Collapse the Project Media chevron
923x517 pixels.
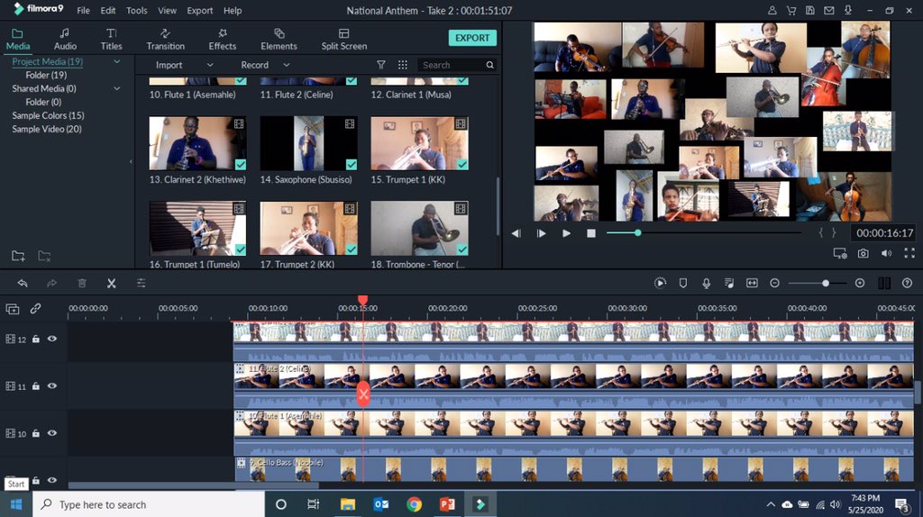click(x=116, y=61)
